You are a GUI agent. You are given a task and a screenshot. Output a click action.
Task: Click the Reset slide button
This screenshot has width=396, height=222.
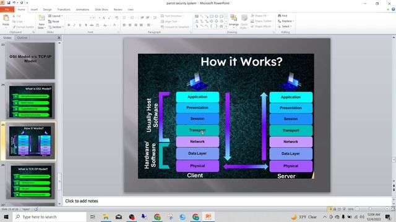(x=54, y=22)
